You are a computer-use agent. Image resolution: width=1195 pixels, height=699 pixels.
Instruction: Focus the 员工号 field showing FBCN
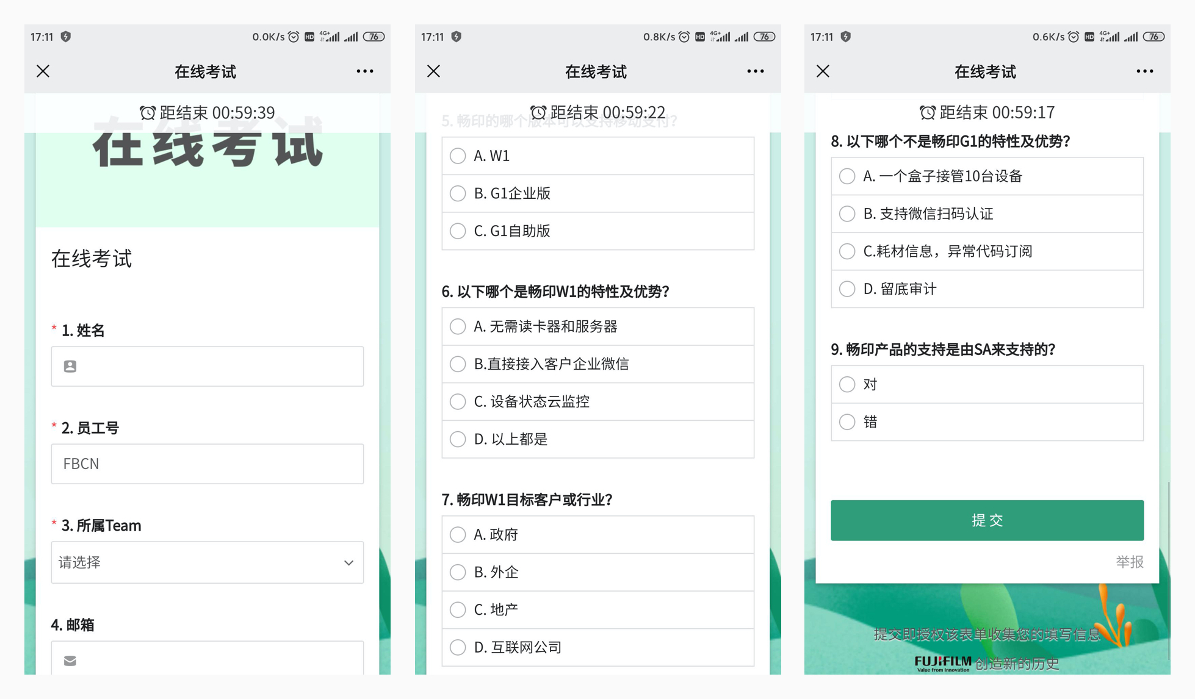tap(208, 464)
